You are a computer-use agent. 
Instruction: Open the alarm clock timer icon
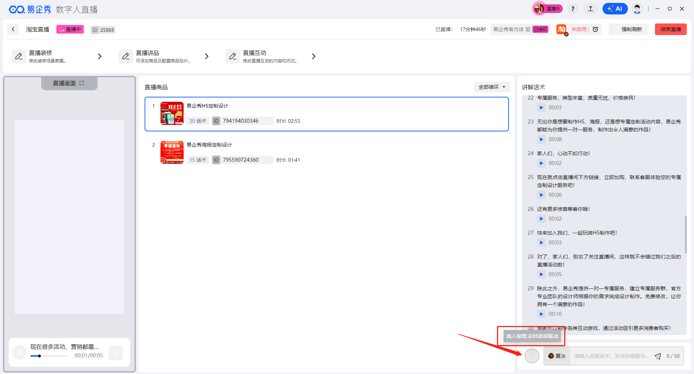point(595,29)
